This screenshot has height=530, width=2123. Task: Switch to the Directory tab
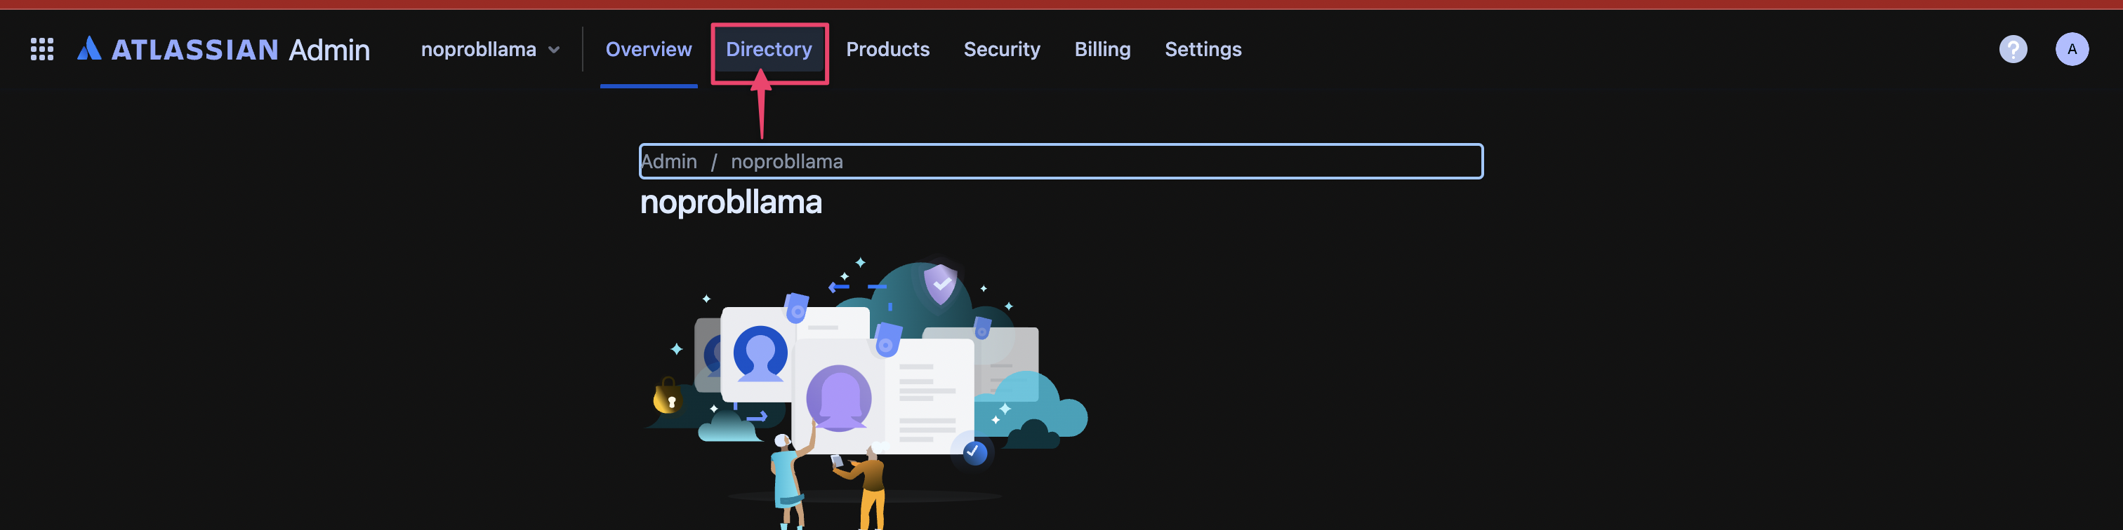[769, 49]
